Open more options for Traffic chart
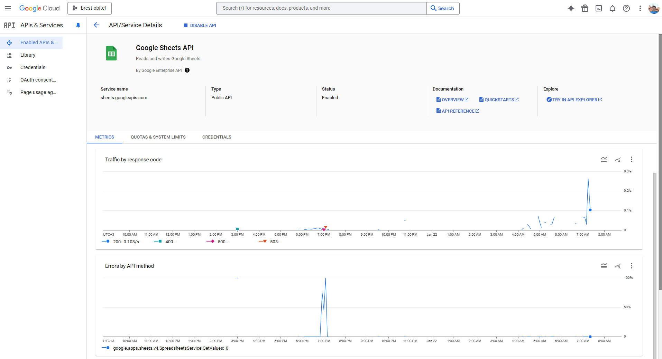The width and height of the screenshot is (662, 359). pyautogui.click(x=632, y=159)
